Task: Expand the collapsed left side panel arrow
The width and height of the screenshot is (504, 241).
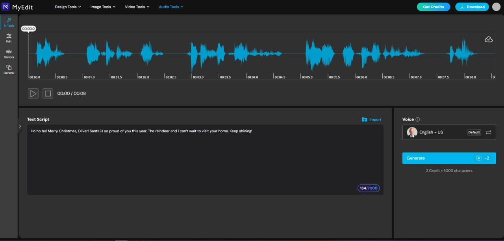Action: click(20, 126)
